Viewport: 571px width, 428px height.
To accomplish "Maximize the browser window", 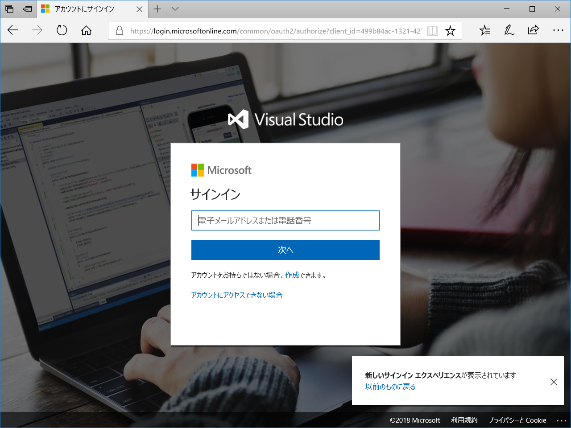I will click(532, 9).
